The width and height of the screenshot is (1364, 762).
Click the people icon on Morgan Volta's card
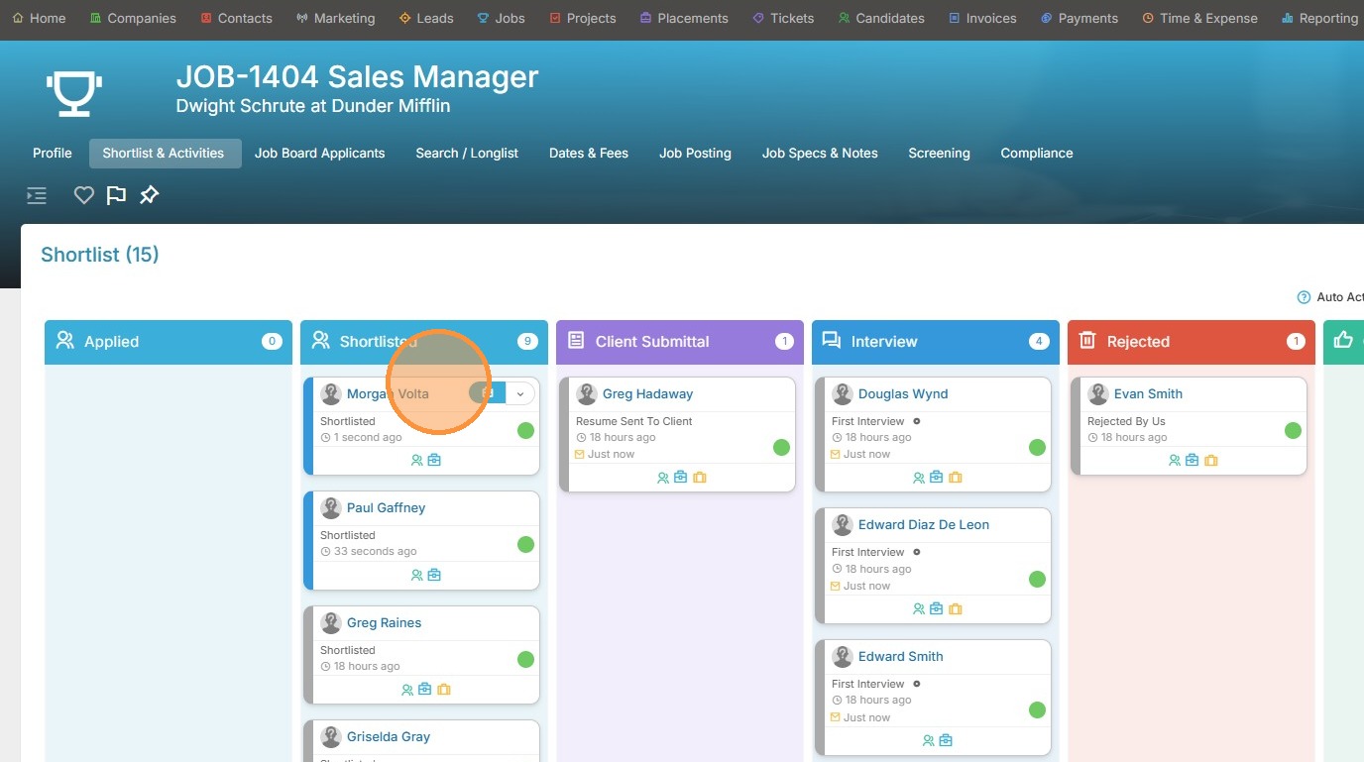417,461
